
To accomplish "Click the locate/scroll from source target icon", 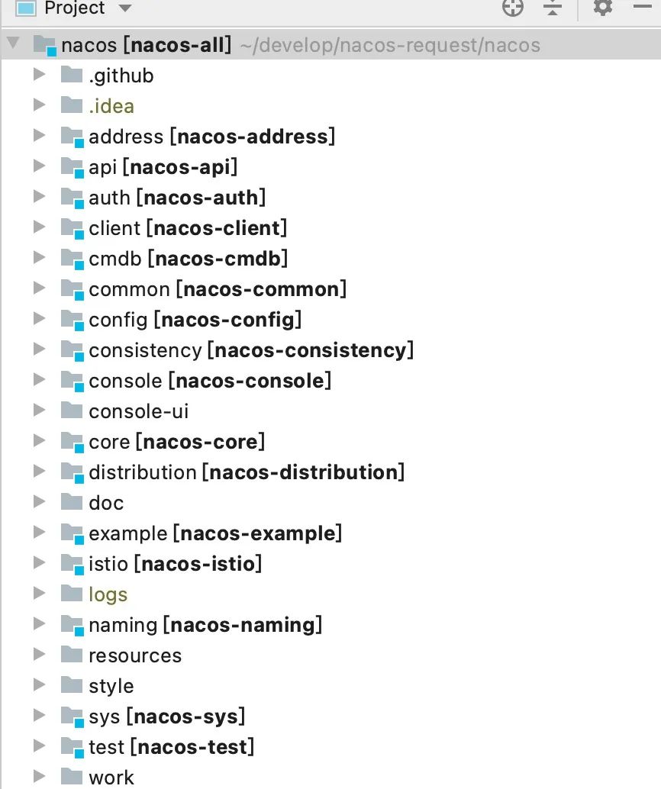I will tap(513, 8).
